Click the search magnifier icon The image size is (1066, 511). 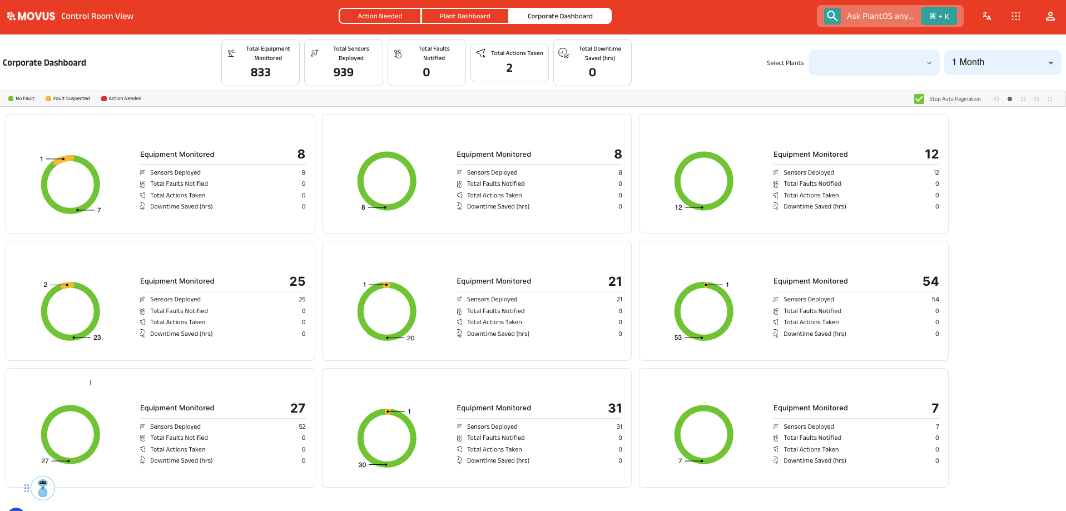point(832,16)
